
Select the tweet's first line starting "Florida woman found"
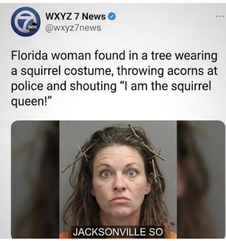click(x=114, y=55)
